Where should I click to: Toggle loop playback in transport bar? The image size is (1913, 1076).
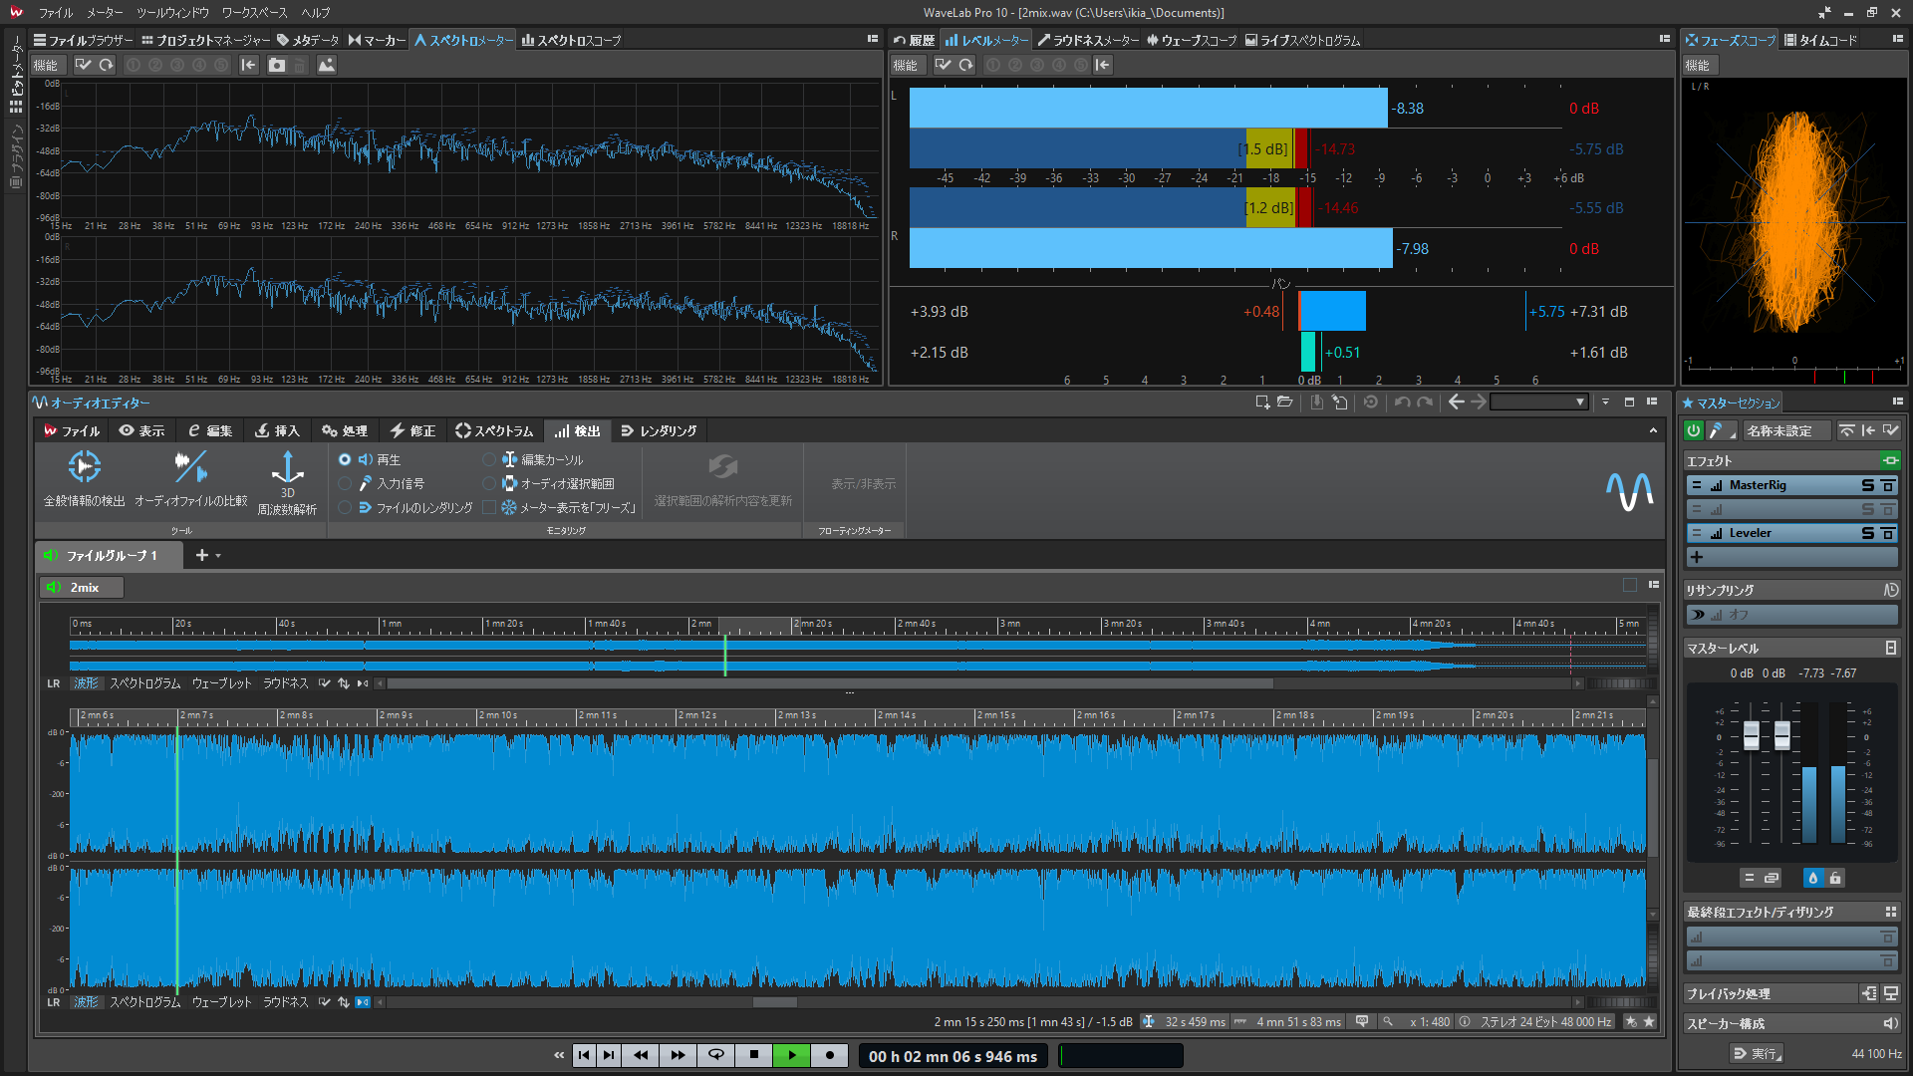715,1055
